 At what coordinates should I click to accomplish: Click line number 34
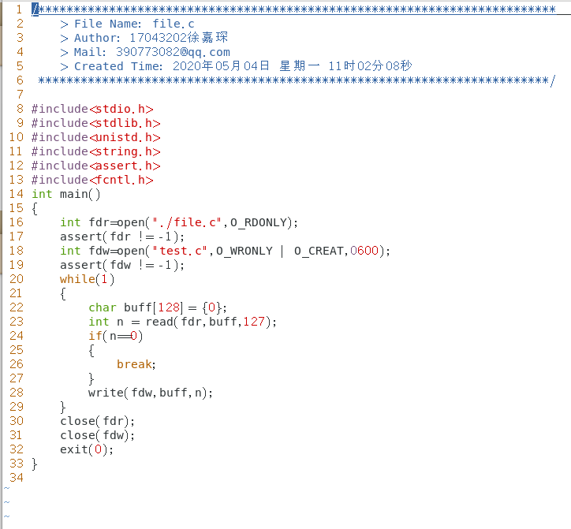click(17, 478)
